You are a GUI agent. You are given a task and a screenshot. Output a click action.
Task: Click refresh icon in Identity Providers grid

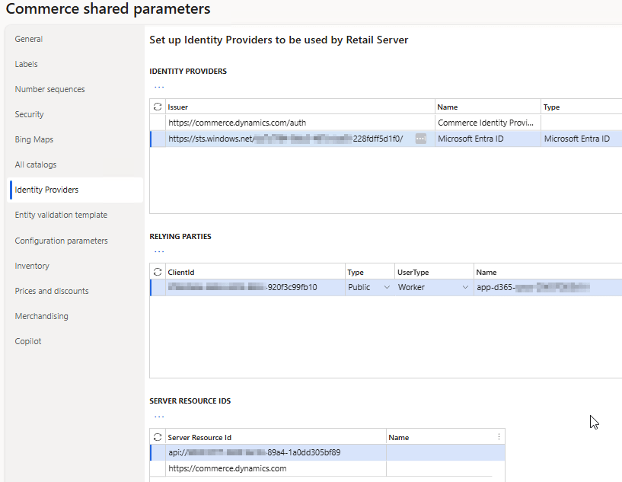pyautogui.click(x=158, y=107)
